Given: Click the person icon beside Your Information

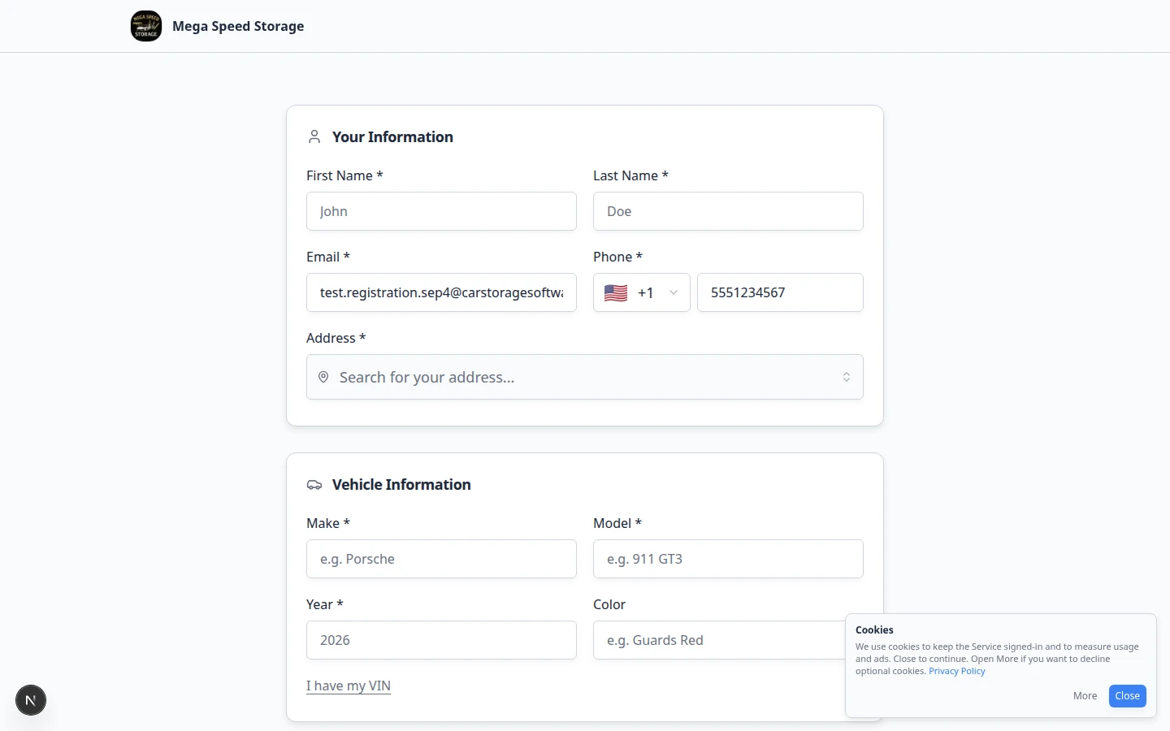Looking at the screenshot, I should pyautogui.click(x=314, y=137).
